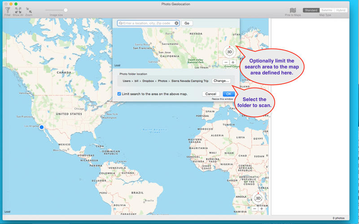
Task: Click San Francisco label in dialog map
Action: pyautogui.click(x=142, y=48)
